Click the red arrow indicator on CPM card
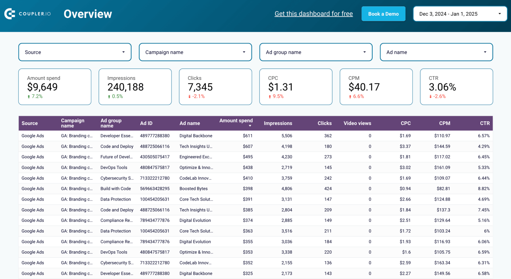Image resolution: width=511 pixels, height=279 pixels. (351, 96)
